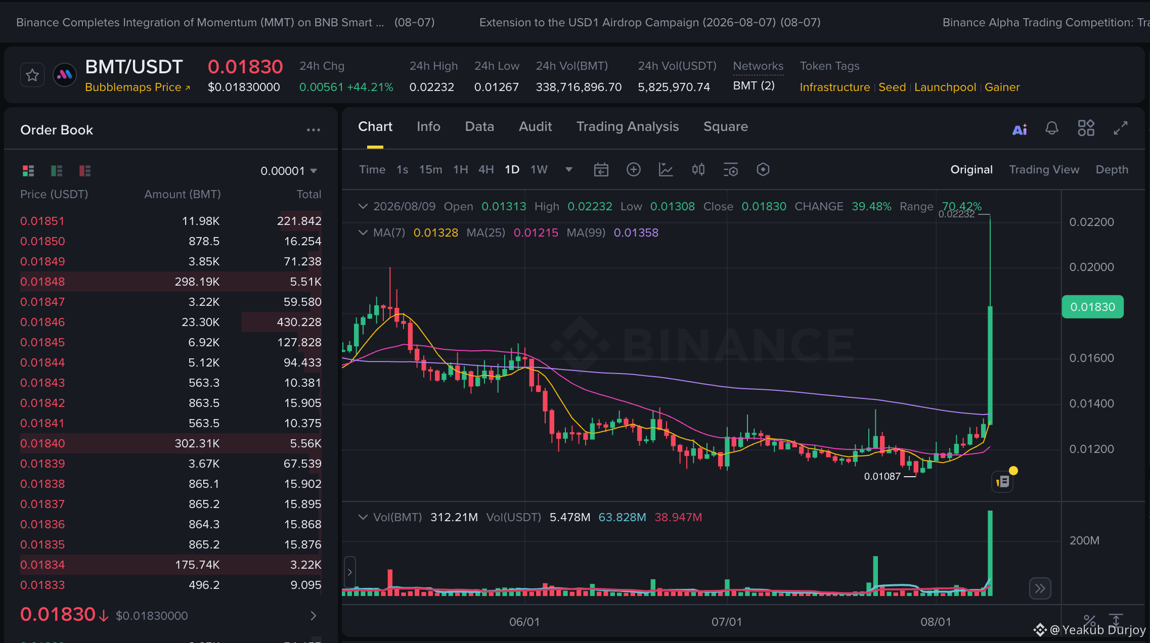Screen dimensions: 1150x643
Task: Open order book precision 0.00001 dropdown
Action: 289,171
